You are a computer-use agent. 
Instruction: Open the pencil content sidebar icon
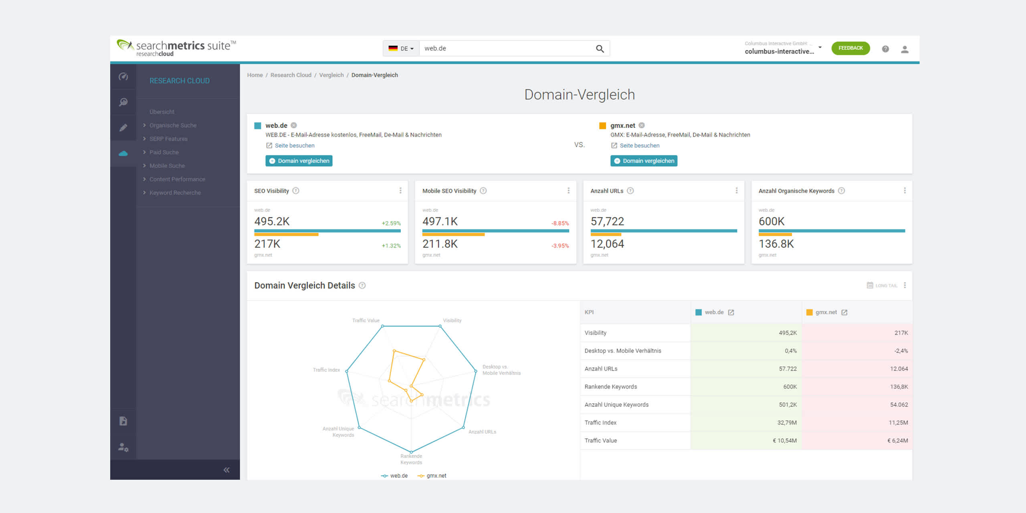[x=123, y=128]
